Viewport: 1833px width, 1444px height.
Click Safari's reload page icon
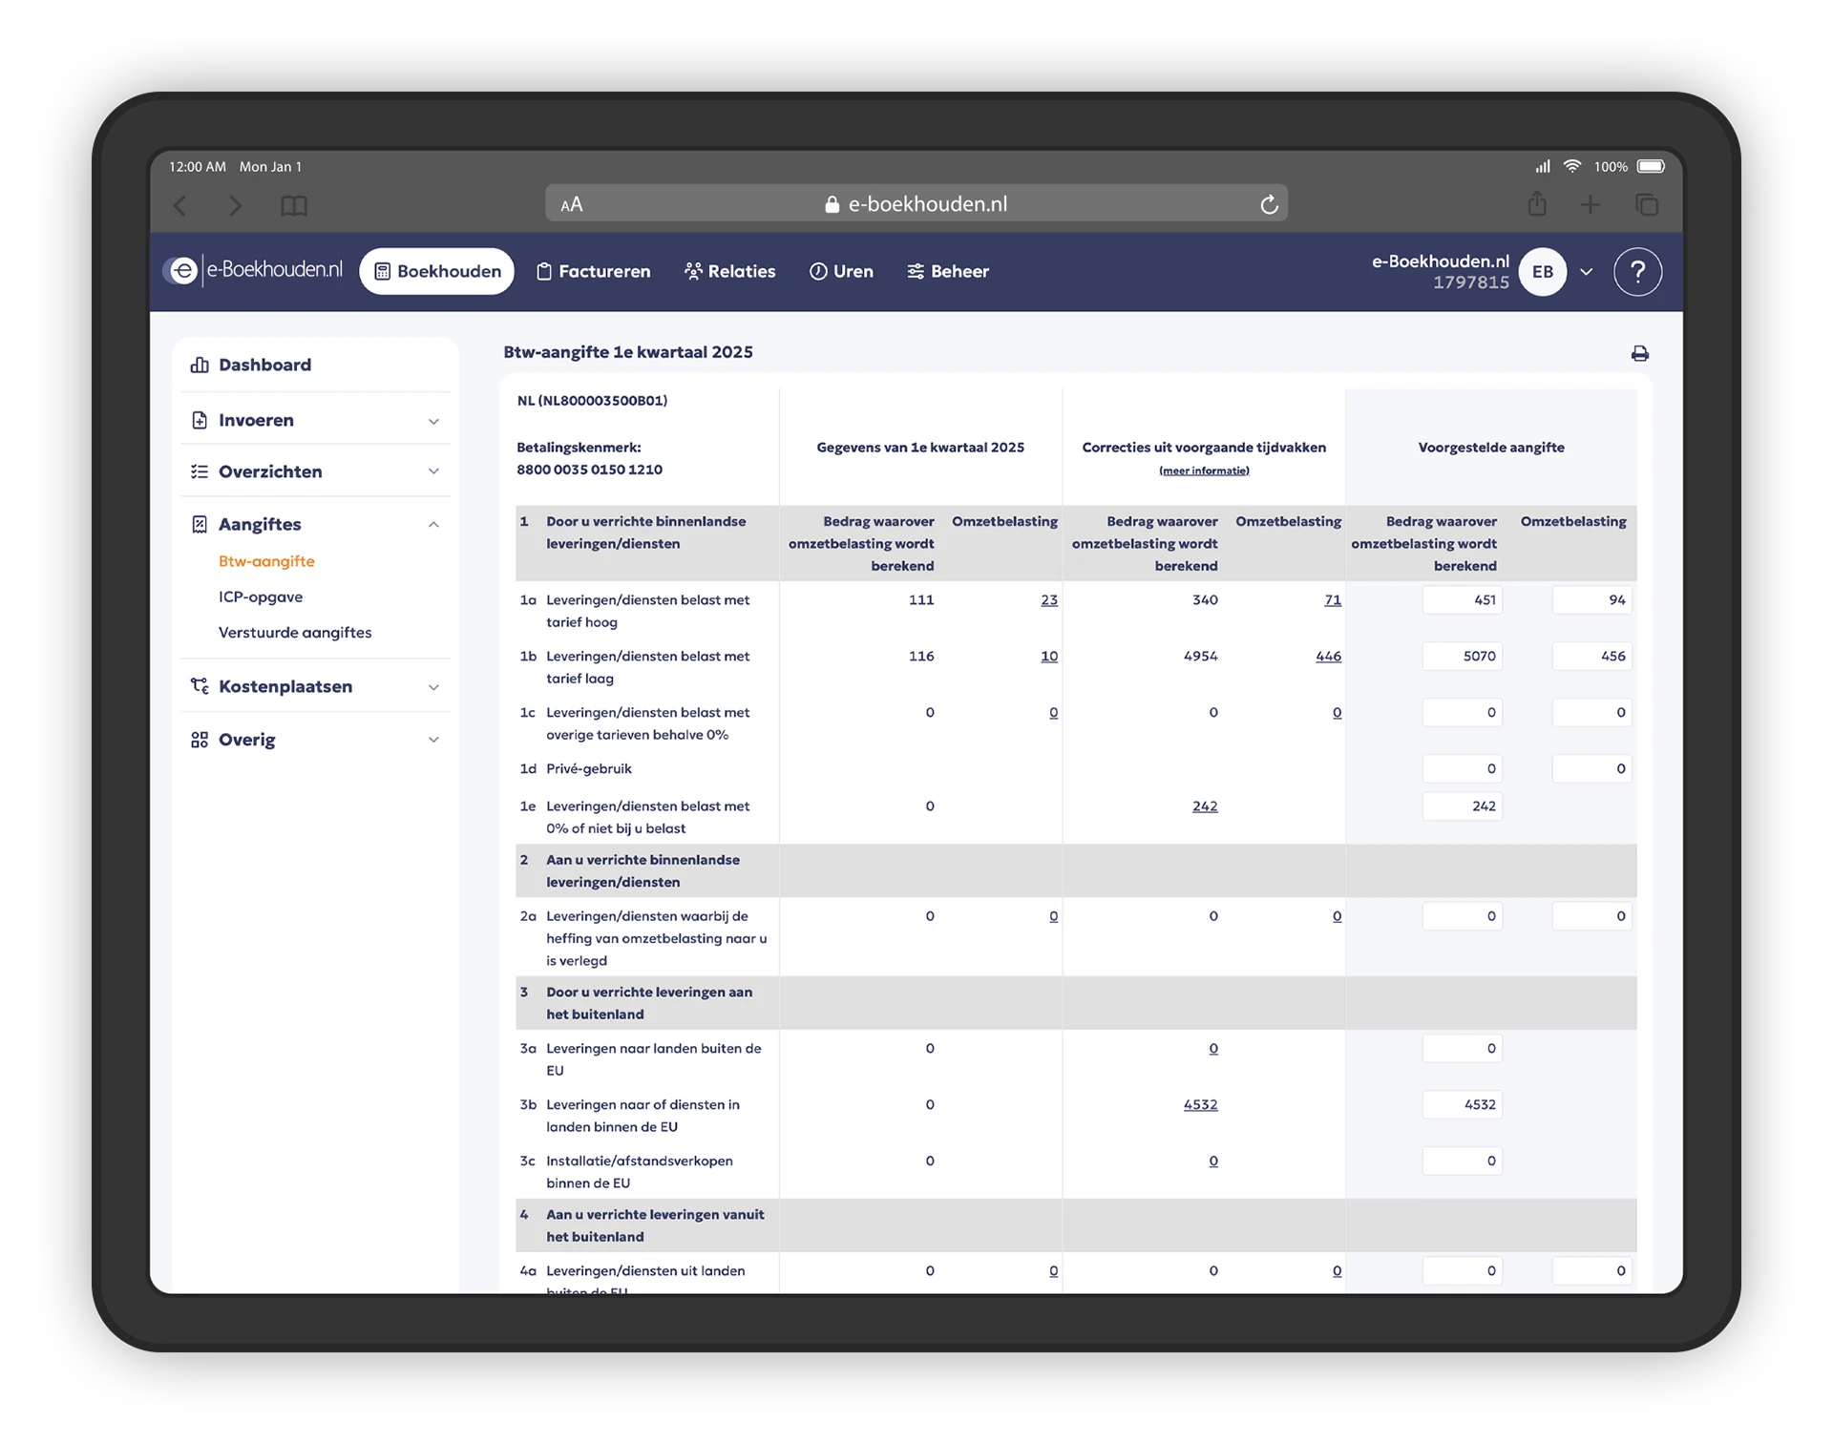(1269, 204)
